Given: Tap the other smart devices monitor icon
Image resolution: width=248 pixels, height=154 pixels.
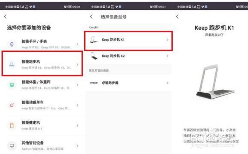Looking at the screenshot, I should pos(12,146).
